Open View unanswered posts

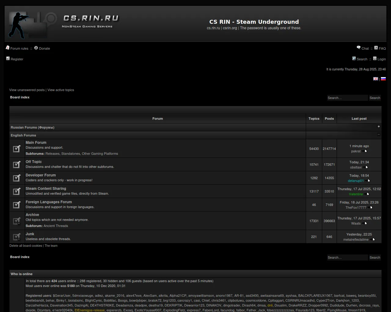pyautogui.click(x=27, y=90)
